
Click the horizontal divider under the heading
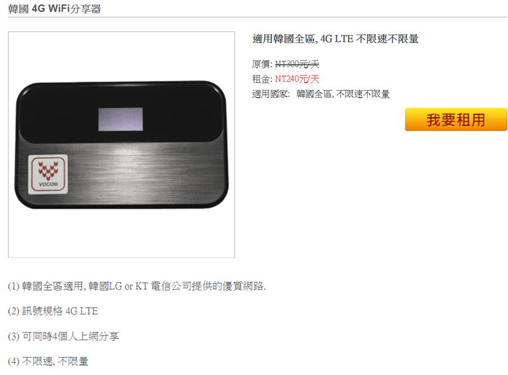pyautogui.click(x=258, y=17)
